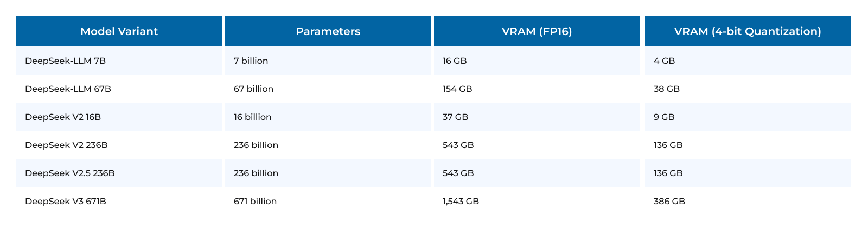868x228 pixels.
Task: Select the DeepSeek V2 236B row label
Action: (x=66, y=145)
